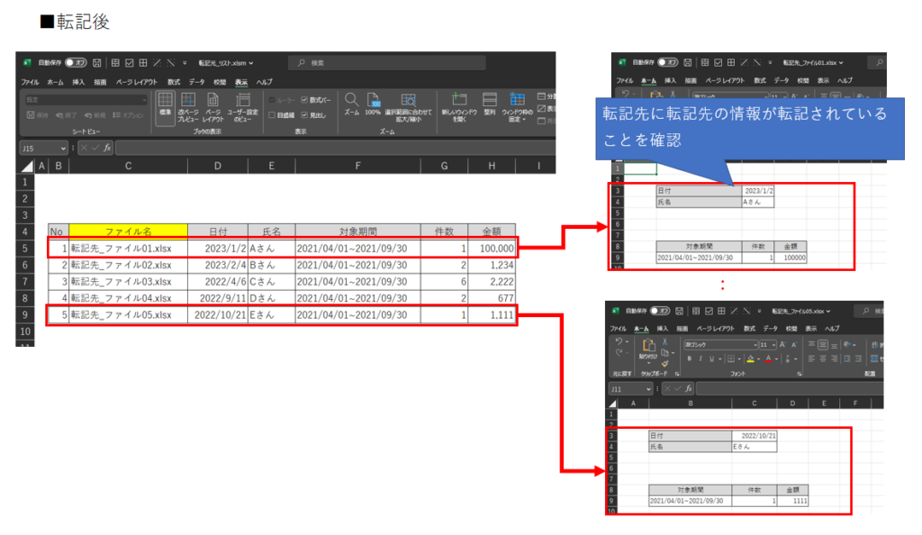922x535 pixels.
Task: Click the format painter brush in ファイル05 window
Action: [x=665, y=363]
